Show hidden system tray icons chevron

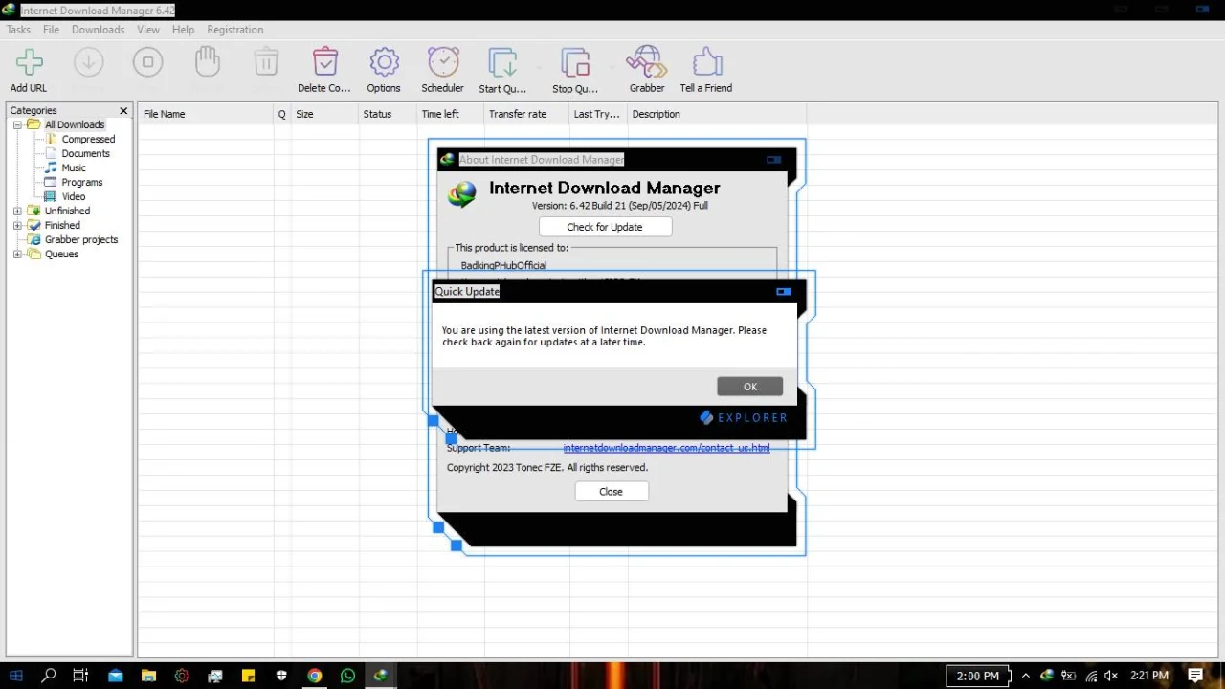click(1025, 676)
